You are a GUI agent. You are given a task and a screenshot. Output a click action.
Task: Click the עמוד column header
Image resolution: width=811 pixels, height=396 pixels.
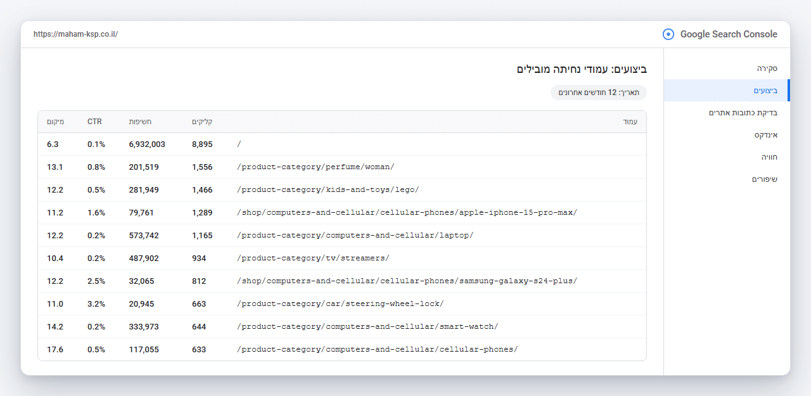tap(630, 122)
